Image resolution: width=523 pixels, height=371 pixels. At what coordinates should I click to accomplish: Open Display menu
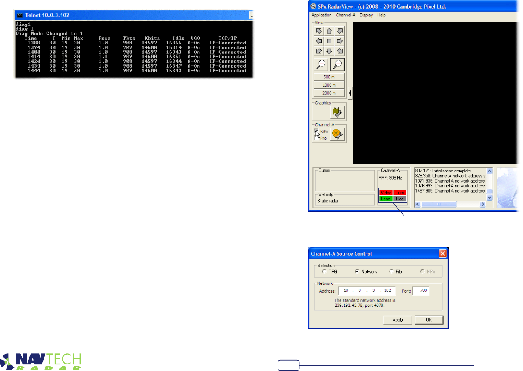coord(366,15)
